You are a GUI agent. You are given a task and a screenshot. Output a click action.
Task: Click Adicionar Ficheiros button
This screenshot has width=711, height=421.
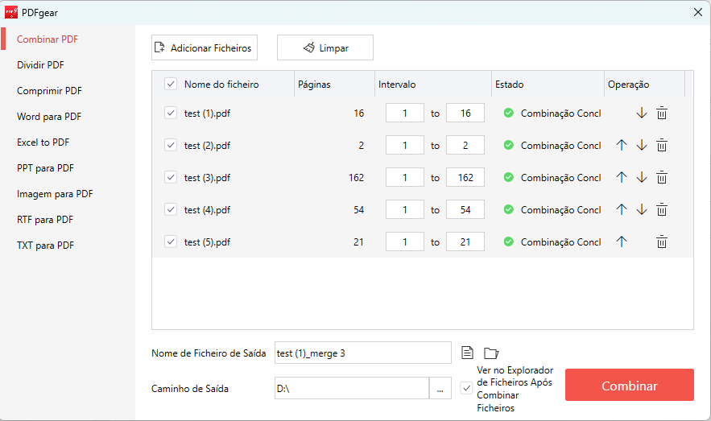(x=204, y=48)
